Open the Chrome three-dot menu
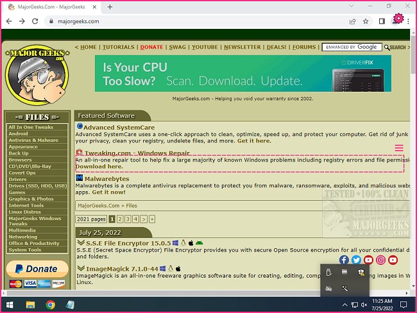Image resolution: width=417 pixels, height=313 pixels. click(408, 21)
